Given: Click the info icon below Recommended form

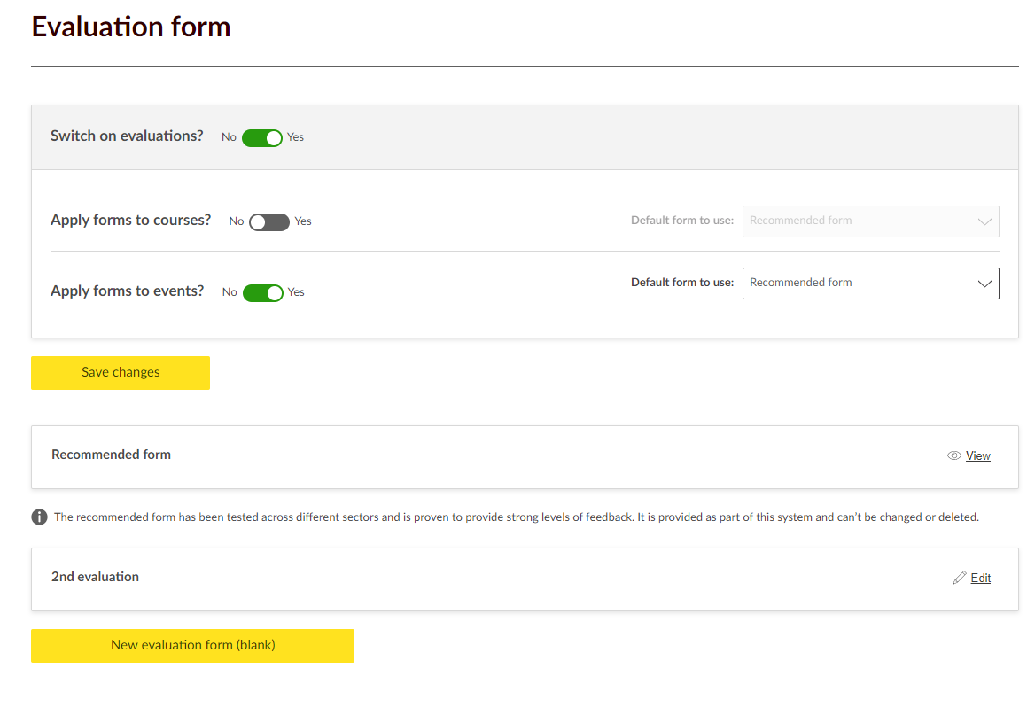Looking at the screenshot, I should click(x=40, y=517).
